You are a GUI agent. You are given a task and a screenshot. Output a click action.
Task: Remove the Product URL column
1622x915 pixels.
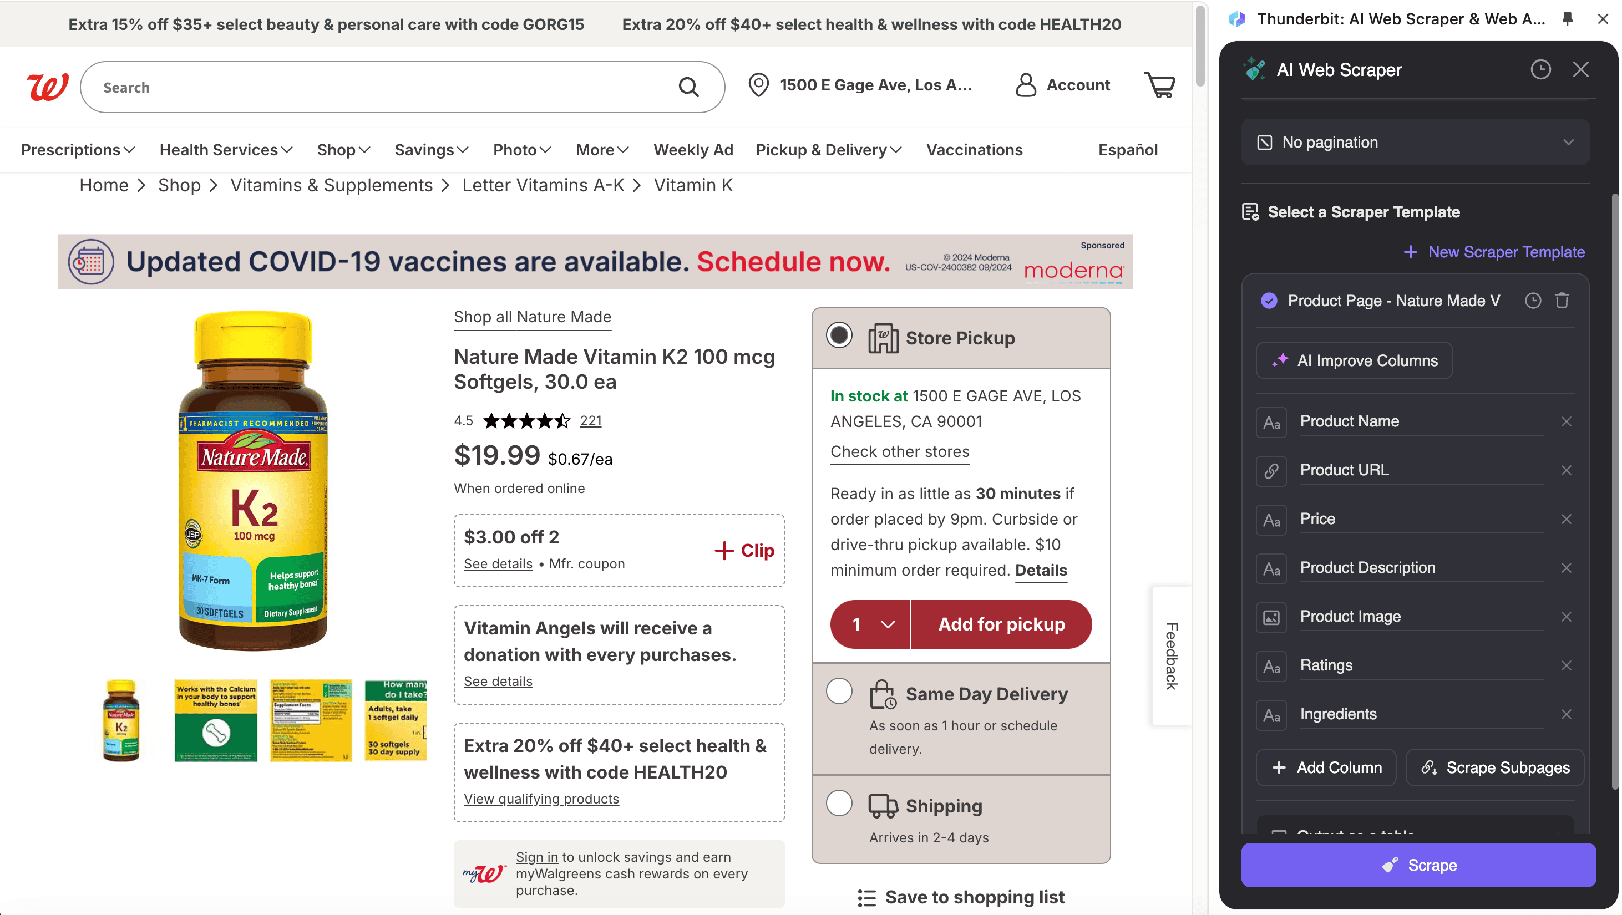[x=1567, y=470]
